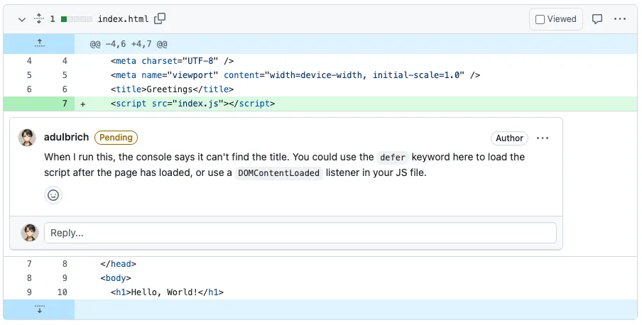Click the title Greetings code line
Viewport: 642px width, 325px height.
[x=172, y=89]
